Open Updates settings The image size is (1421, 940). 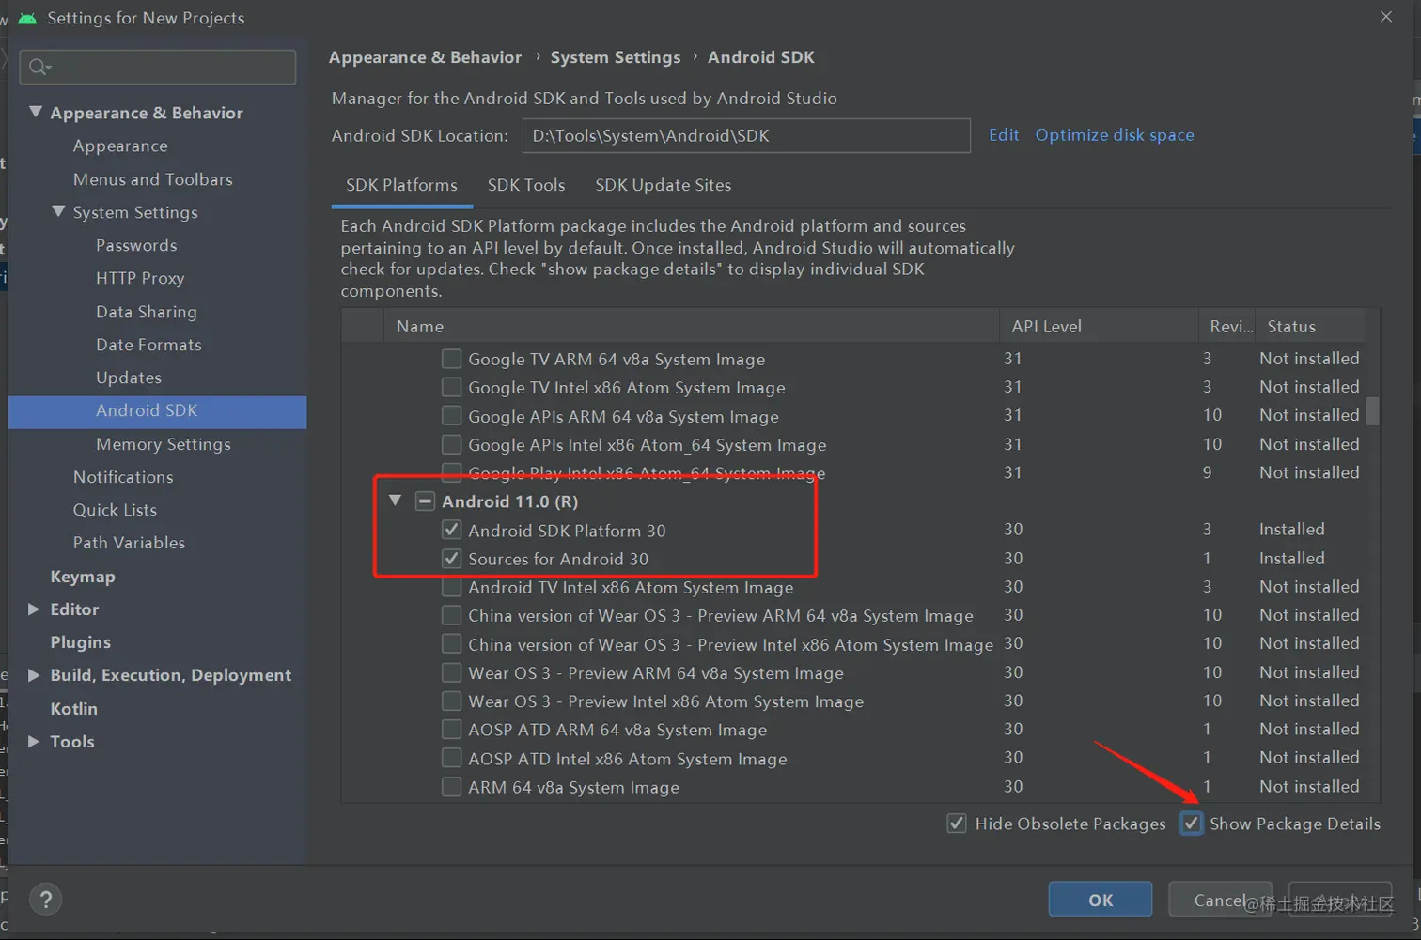[129, 378]
